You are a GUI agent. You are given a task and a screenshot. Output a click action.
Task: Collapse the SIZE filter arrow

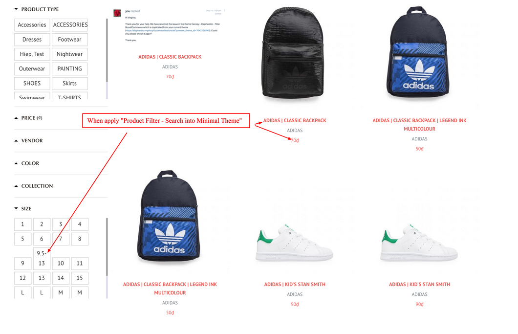(16, 209)
